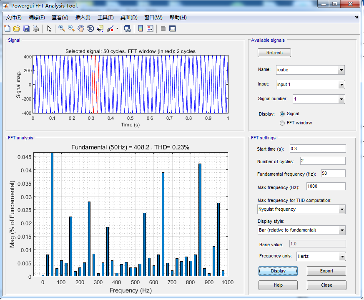Activate the Rotate 3D tool
The width and height of the screenshot is (364, 300).
pos(90,29)
